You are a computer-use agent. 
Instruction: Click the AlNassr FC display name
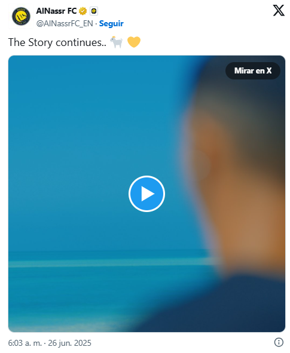pos(56,11)
